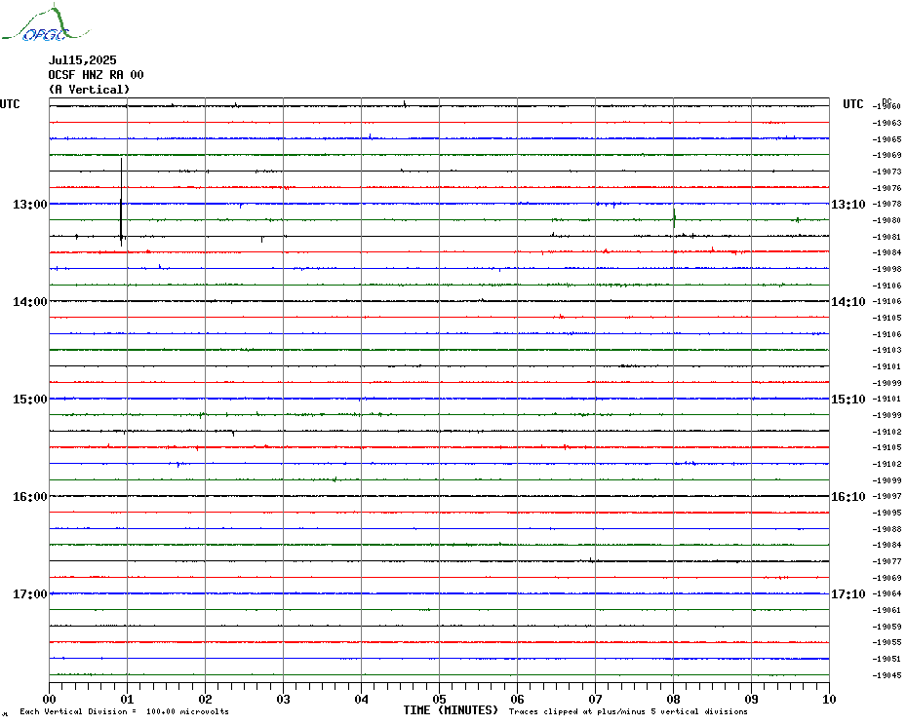This screenshot has width=907, height=725.
Task: Click the DC value '-19076'
Action: pos(887,188)
